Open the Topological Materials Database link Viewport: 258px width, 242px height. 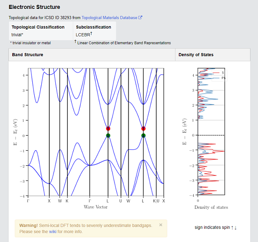coord(109,18)
